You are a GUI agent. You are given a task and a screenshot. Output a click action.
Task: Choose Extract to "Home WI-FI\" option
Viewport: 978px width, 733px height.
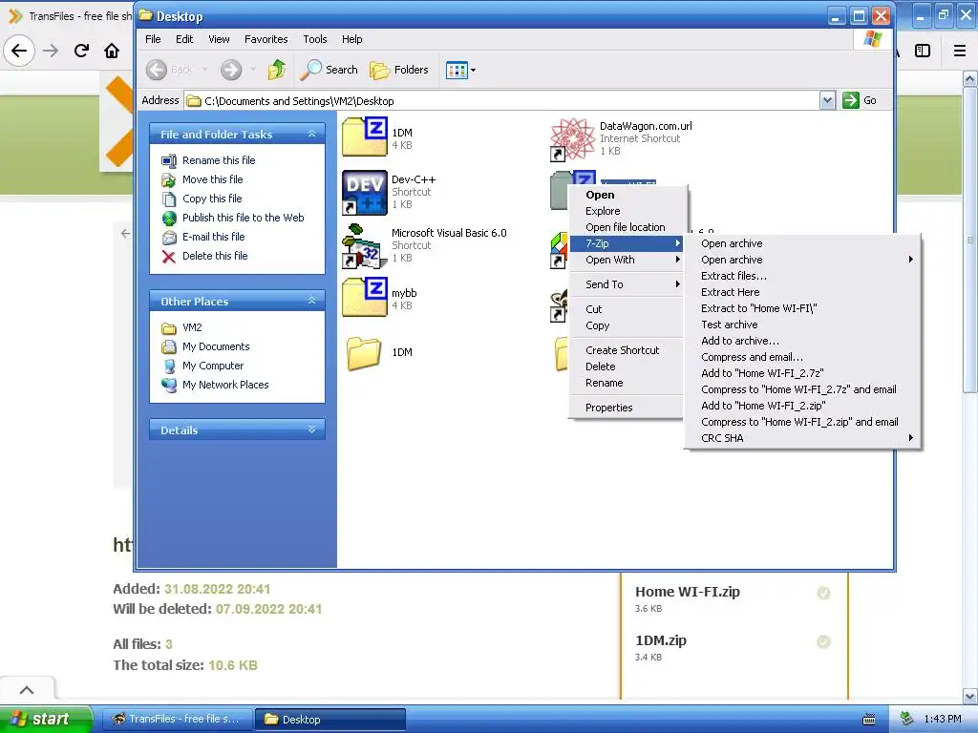coord(802,308)
